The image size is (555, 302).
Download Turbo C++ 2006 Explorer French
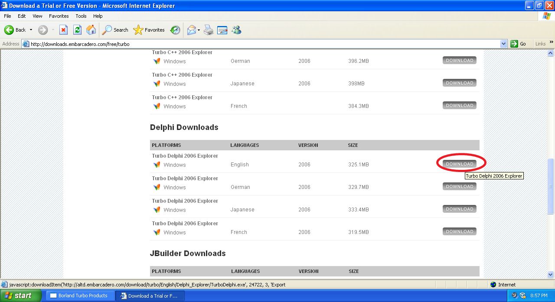[460, 105]
